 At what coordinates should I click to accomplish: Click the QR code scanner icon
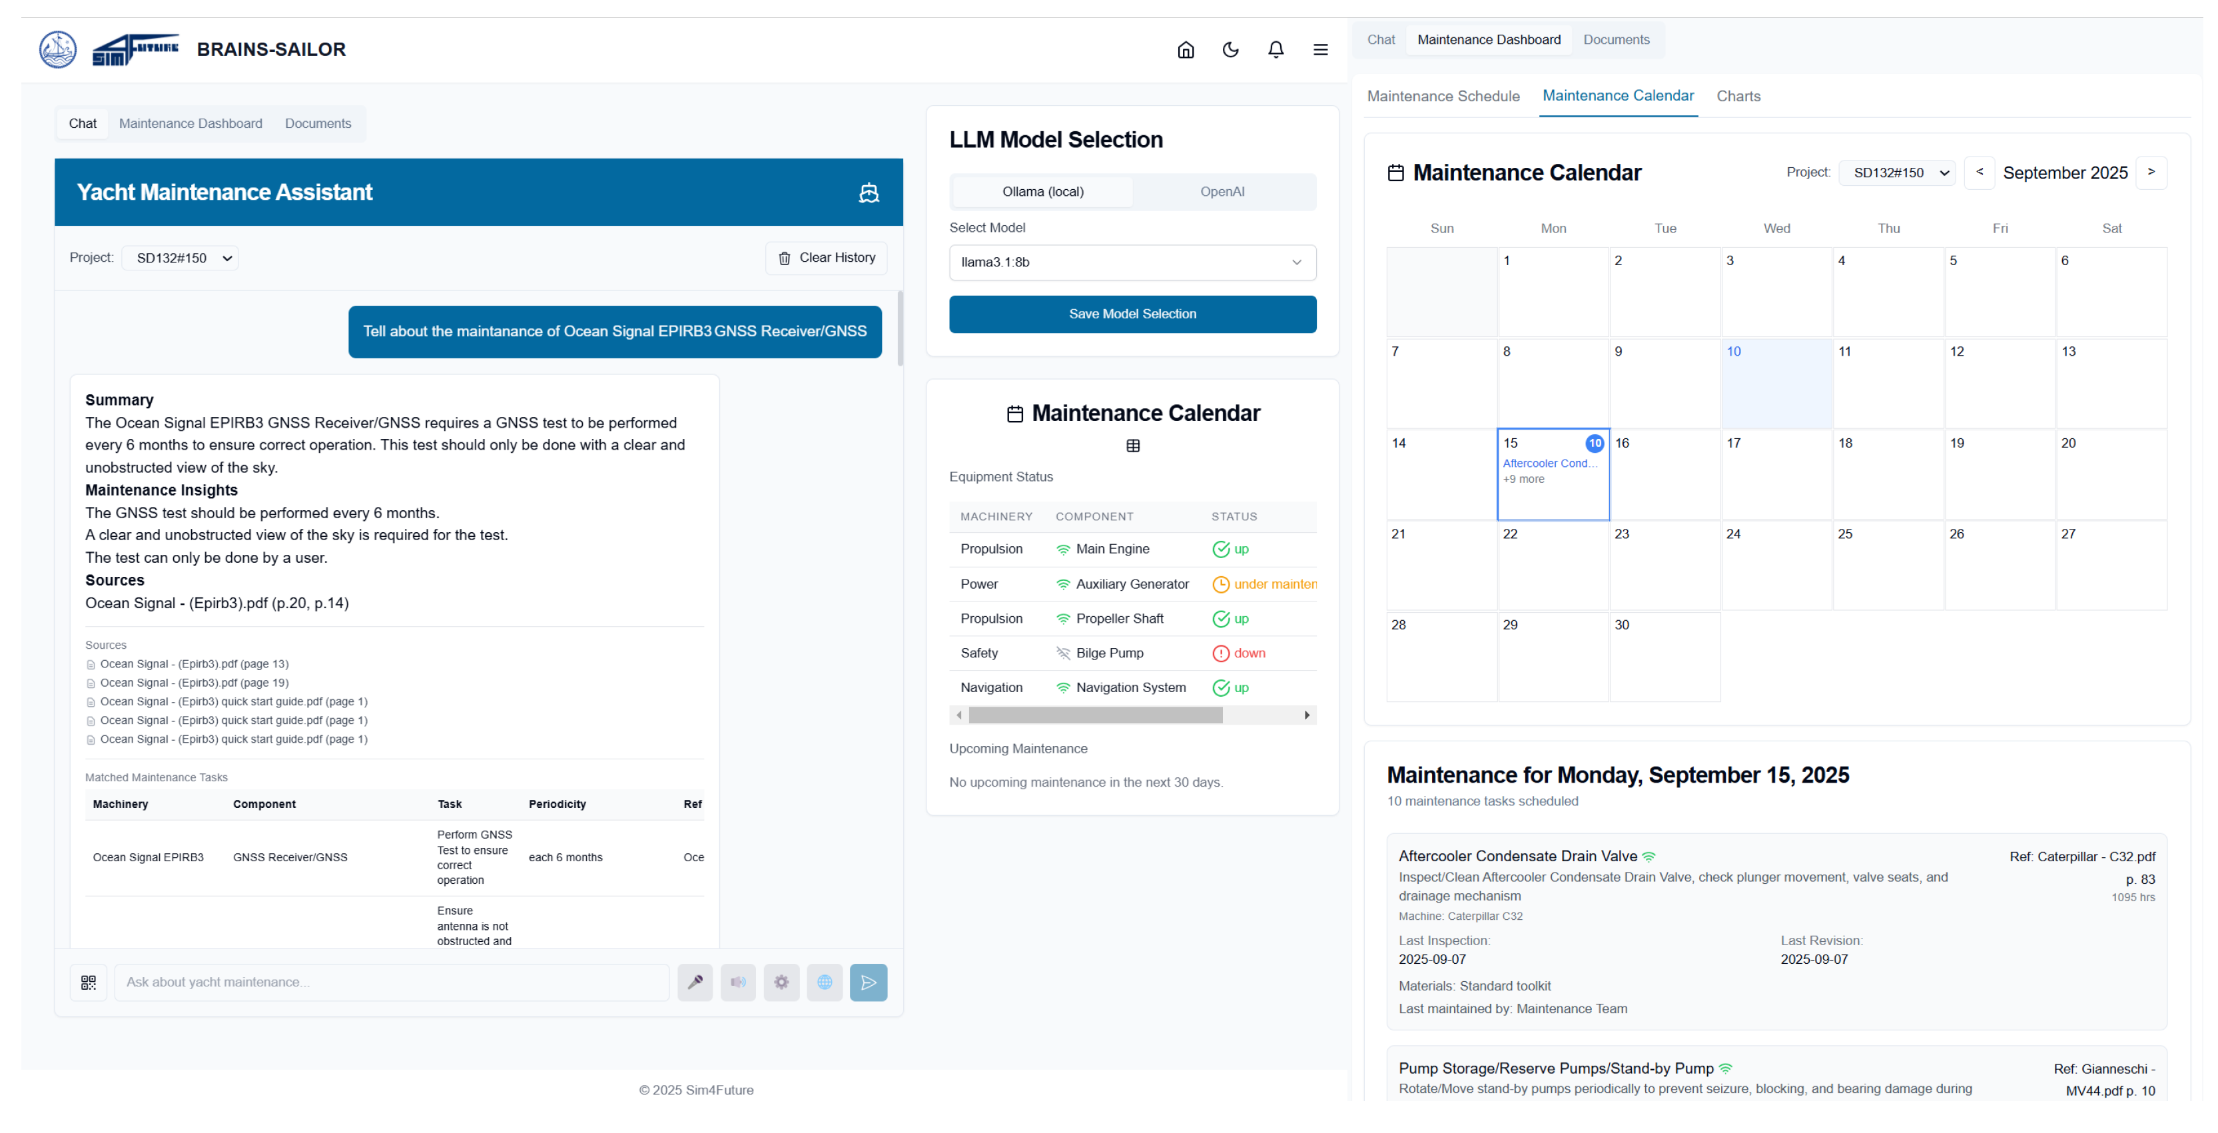click(88, 982)
